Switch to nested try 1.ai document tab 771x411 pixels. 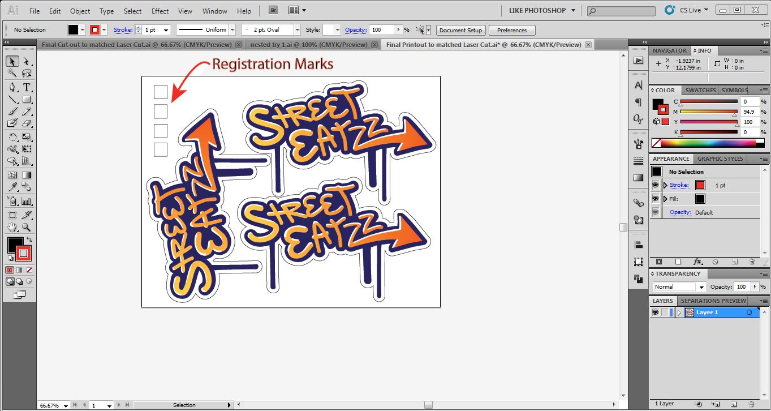(x=309, y=45)
